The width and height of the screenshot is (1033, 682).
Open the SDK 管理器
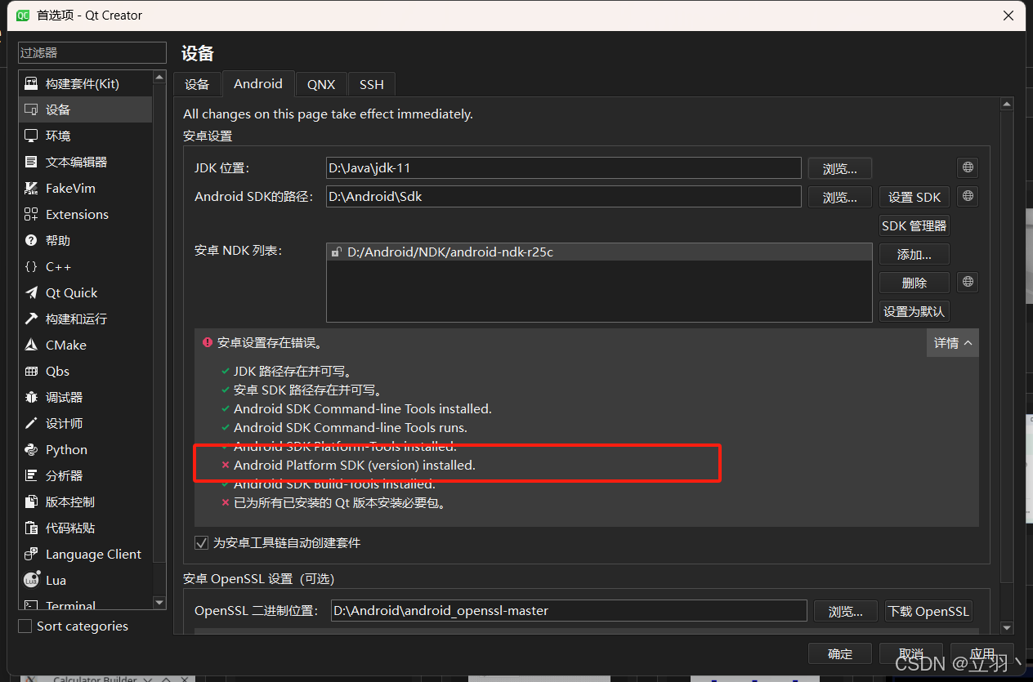click(914, 225)
